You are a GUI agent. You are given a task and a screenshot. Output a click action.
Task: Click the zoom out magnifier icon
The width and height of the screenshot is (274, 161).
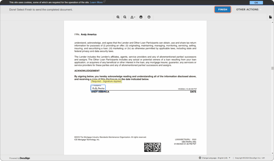pyautogui.click(x=125, y=17)
